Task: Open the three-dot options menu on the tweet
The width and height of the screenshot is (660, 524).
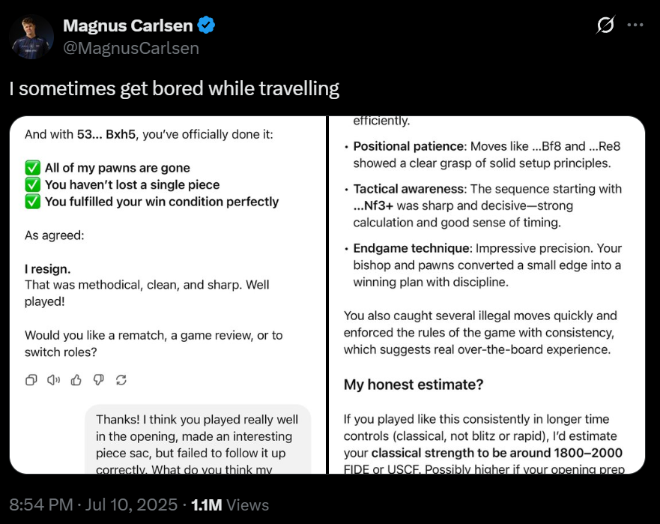Action: point(635,24)
